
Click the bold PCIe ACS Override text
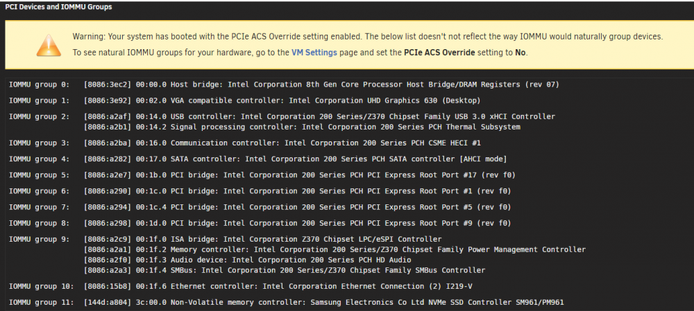(x=439, y=53)
